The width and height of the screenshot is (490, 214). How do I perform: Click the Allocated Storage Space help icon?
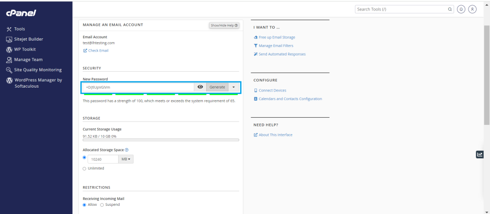click(x=126, y=150)
